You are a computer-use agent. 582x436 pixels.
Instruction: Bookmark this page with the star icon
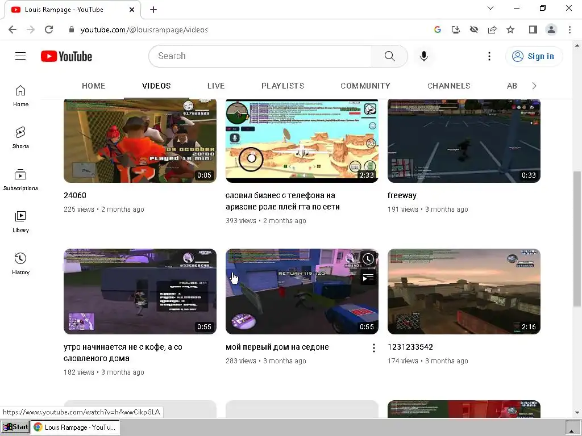[x=510, y=30]
